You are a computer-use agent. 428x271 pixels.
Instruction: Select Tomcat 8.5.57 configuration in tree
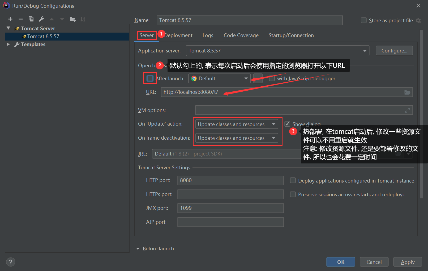point(67,37)
